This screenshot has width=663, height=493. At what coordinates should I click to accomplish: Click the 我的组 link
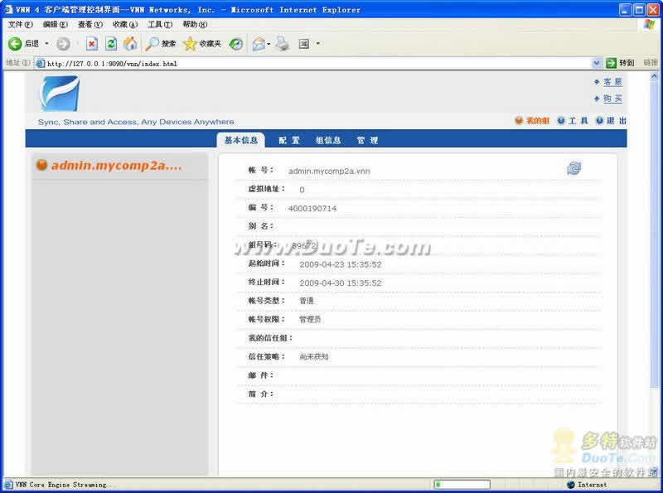(x=537, y=121)
